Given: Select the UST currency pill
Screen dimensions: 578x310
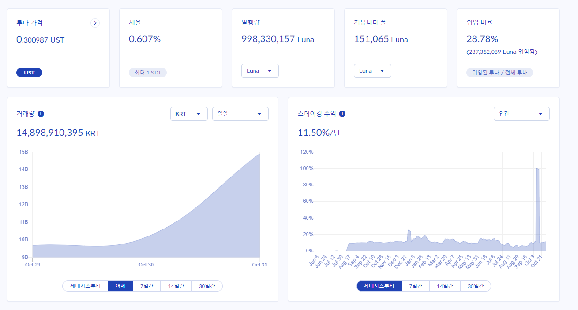Looking at the screenshot, I should tap(29, 73).
